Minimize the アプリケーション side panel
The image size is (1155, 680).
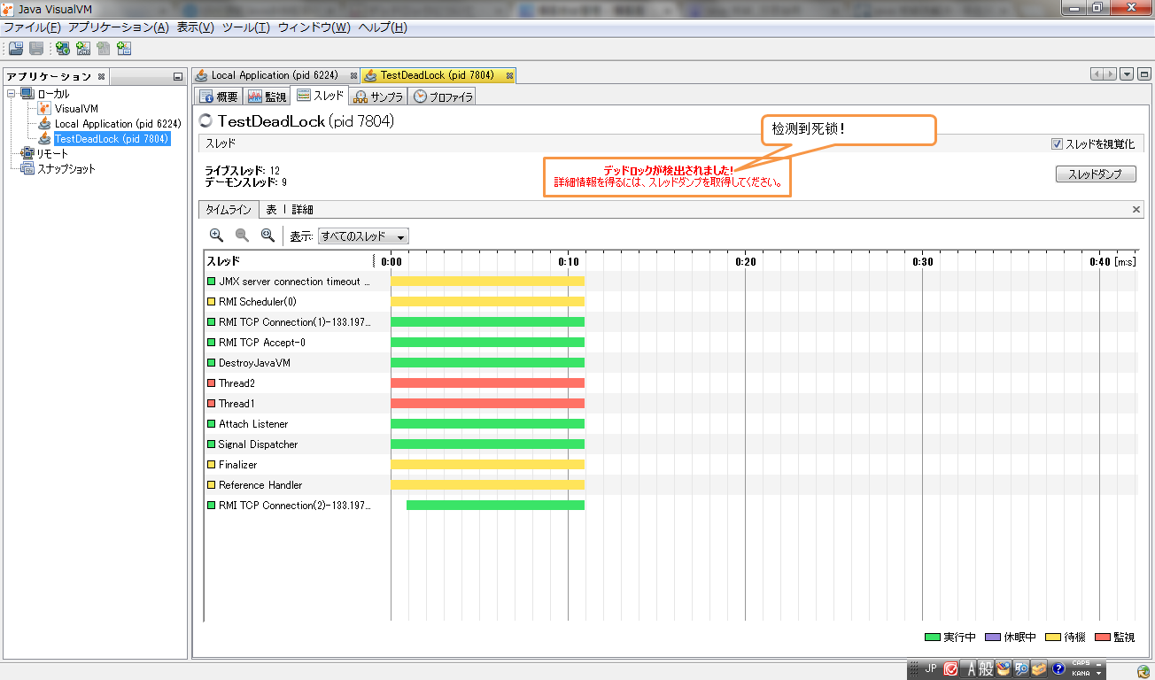(x=178, y=77)
